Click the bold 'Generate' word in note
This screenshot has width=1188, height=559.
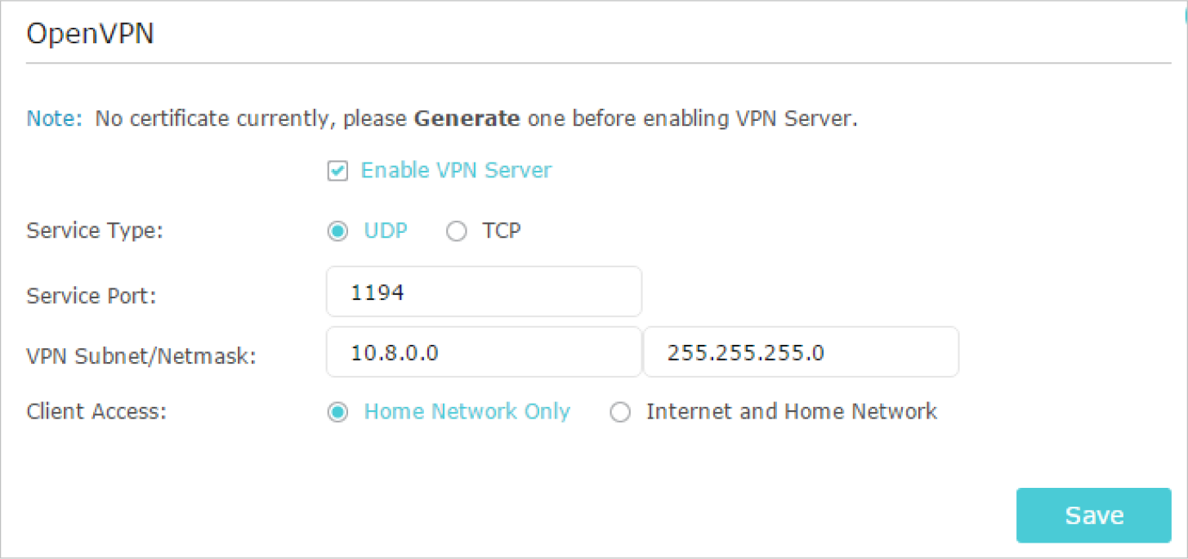467,119
